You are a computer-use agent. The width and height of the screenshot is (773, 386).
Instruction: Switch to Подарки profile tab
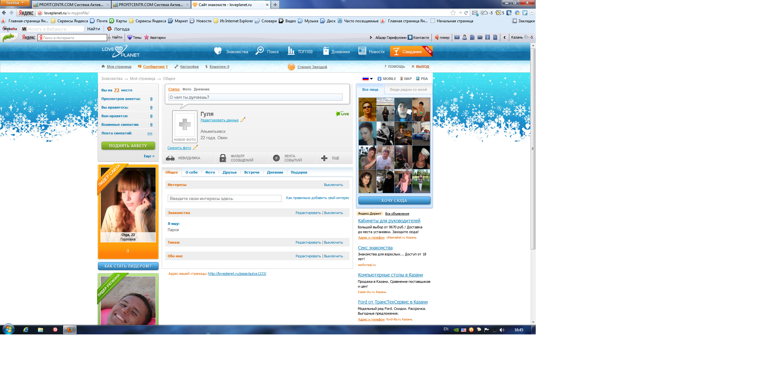tap(299, 172)
